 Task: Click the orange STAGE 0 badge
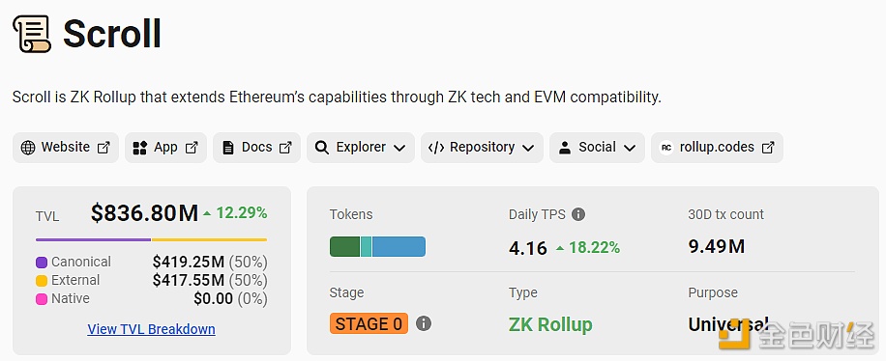tap(369, 323)
